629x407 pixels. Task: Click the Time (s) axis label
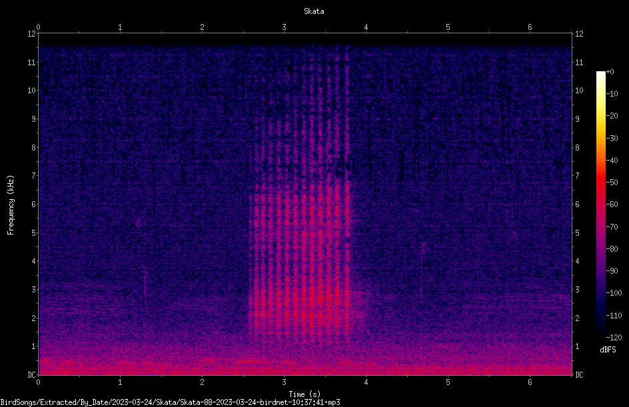[x=305, y=394]
